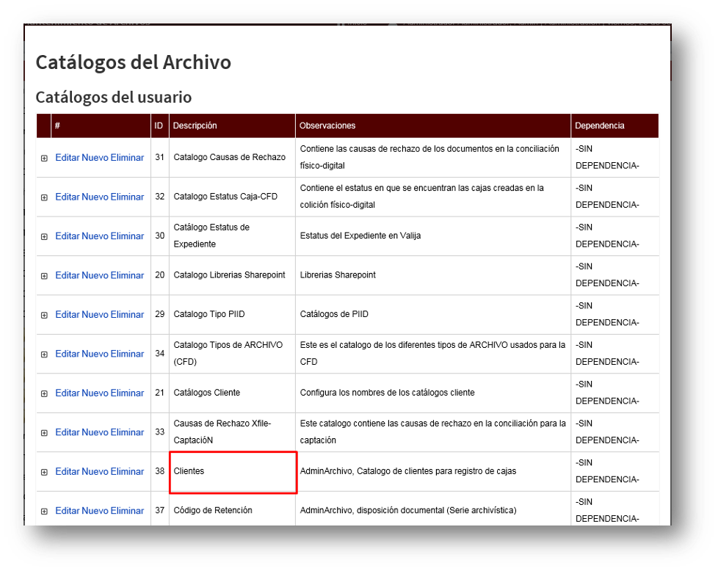The width and height of the screenshot is (718, 571).
Task: Expand the Catálogo Estatus de Expediente row
Action: pos(44,236)
